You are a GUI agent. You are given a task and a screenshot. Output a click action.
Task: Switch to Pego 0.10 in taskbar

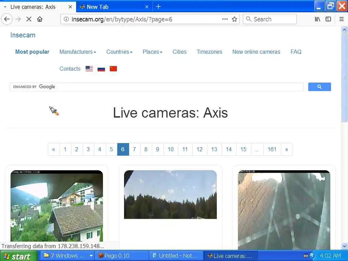coord(122,256)
